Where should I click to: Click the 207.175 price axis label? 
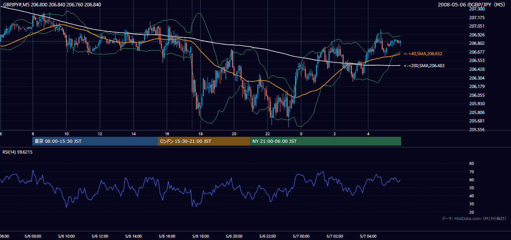point(477,18)
